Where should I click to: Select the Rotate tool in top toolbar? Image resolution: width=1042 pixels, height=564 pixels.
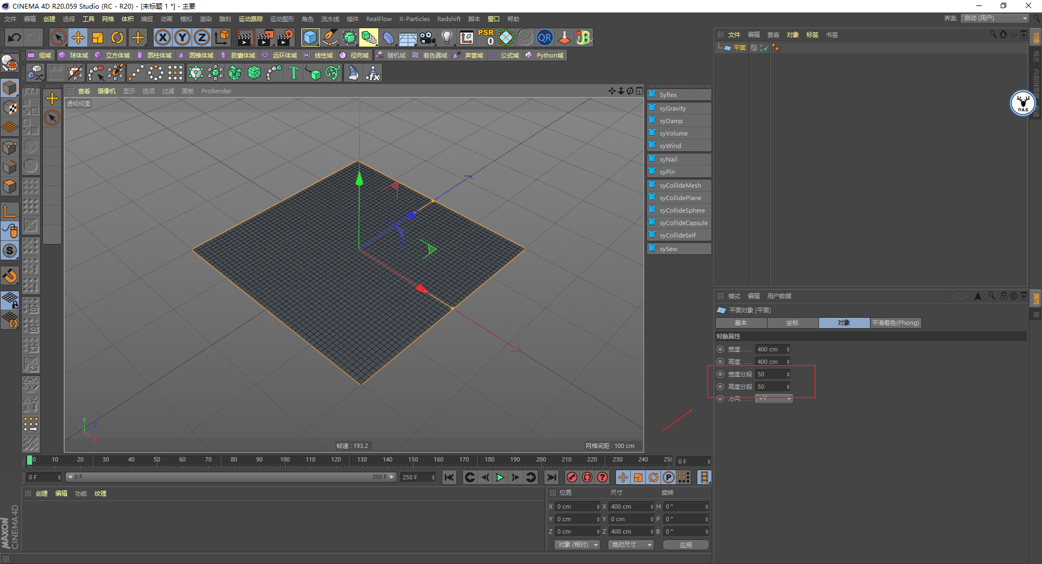(x=117, y=38)
